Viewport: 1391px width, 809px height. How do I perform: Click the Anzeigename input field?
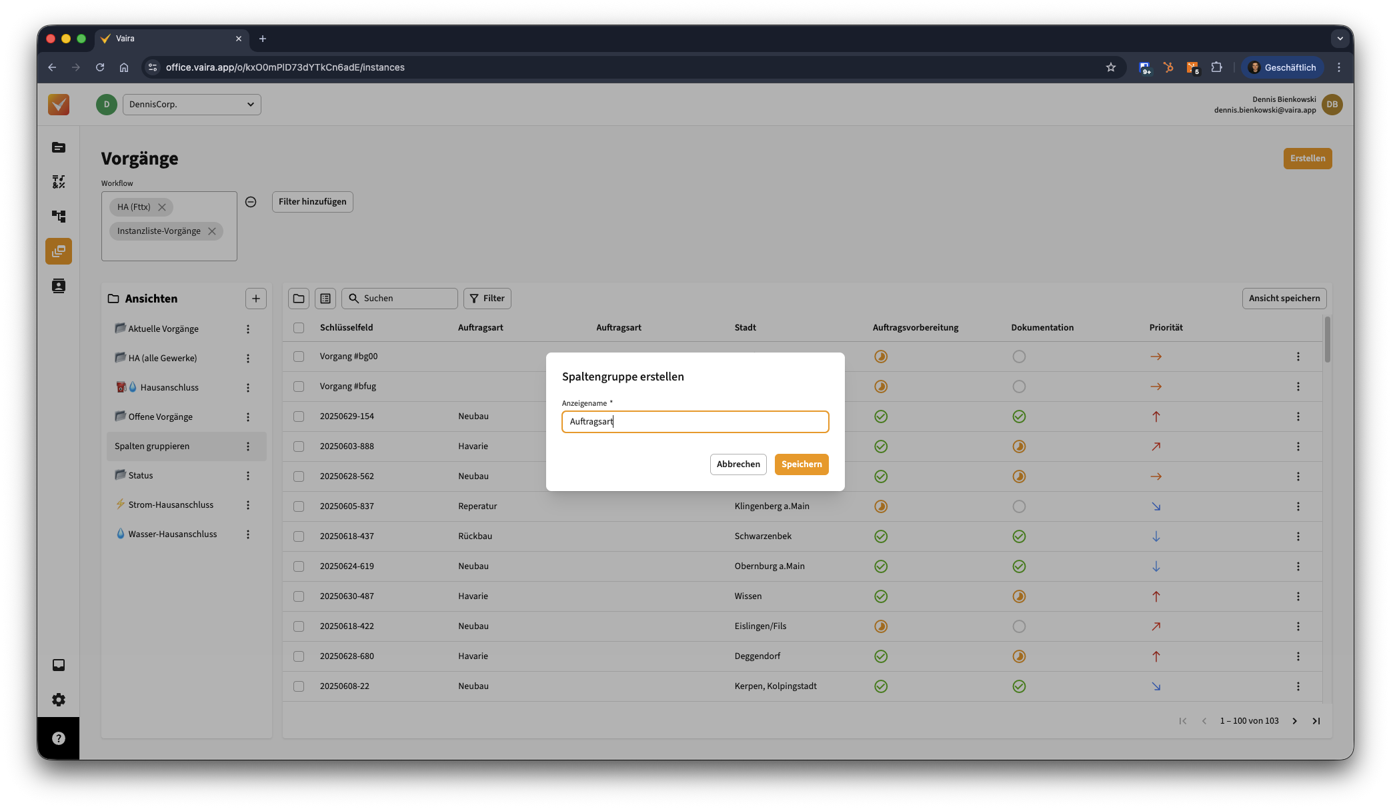695,422
